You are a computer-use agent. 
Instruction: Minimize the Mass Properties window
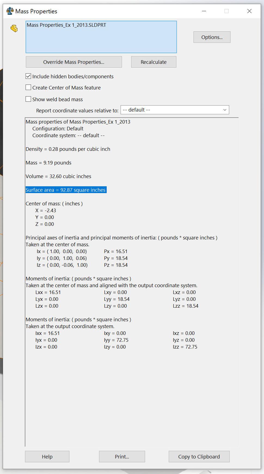(204, 11)
